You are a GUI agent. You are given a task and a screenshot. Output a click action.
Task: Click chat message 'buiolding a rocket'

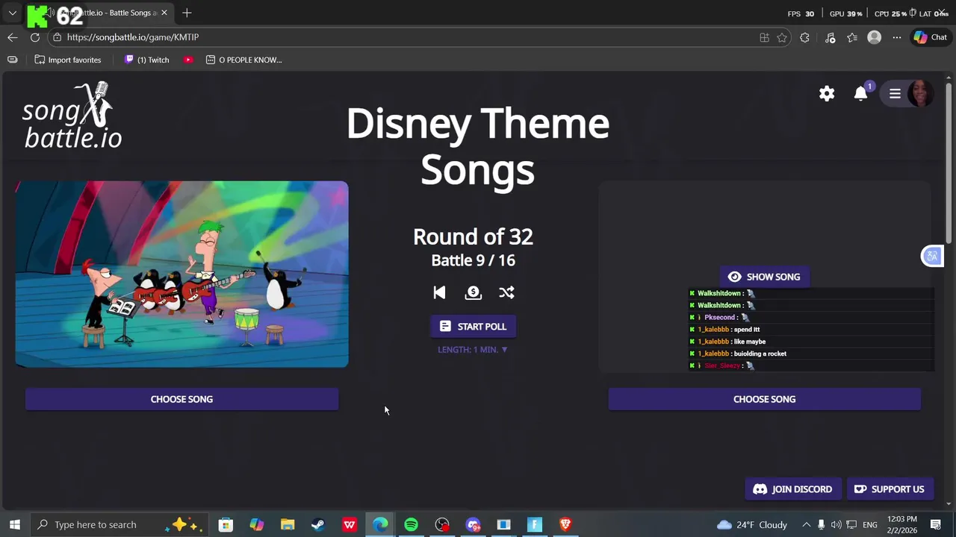point(760,354)
